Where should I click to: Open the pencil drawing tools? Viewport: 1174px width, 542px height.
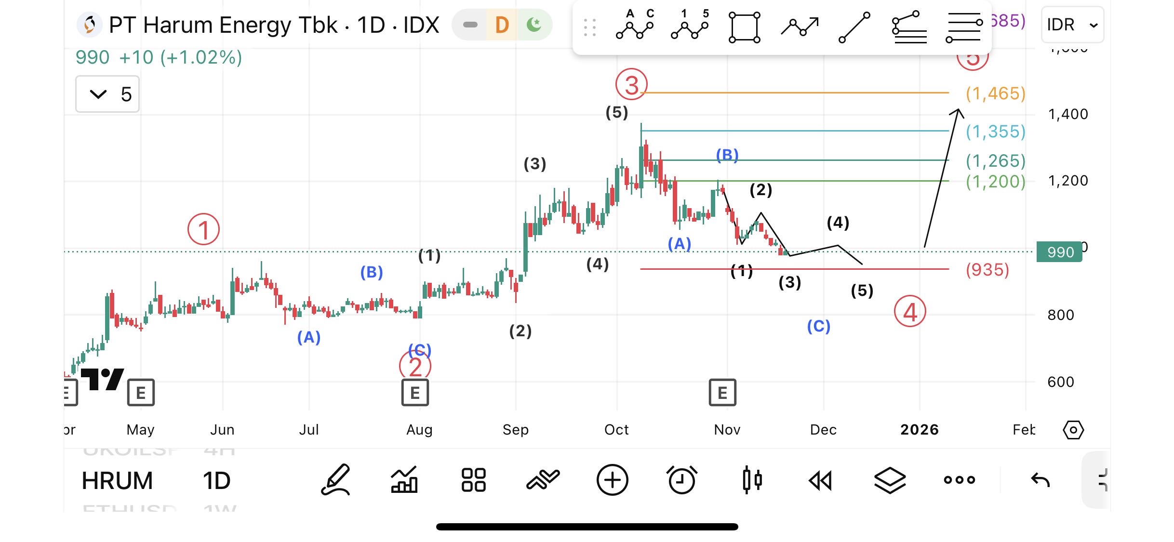point(335,480)
